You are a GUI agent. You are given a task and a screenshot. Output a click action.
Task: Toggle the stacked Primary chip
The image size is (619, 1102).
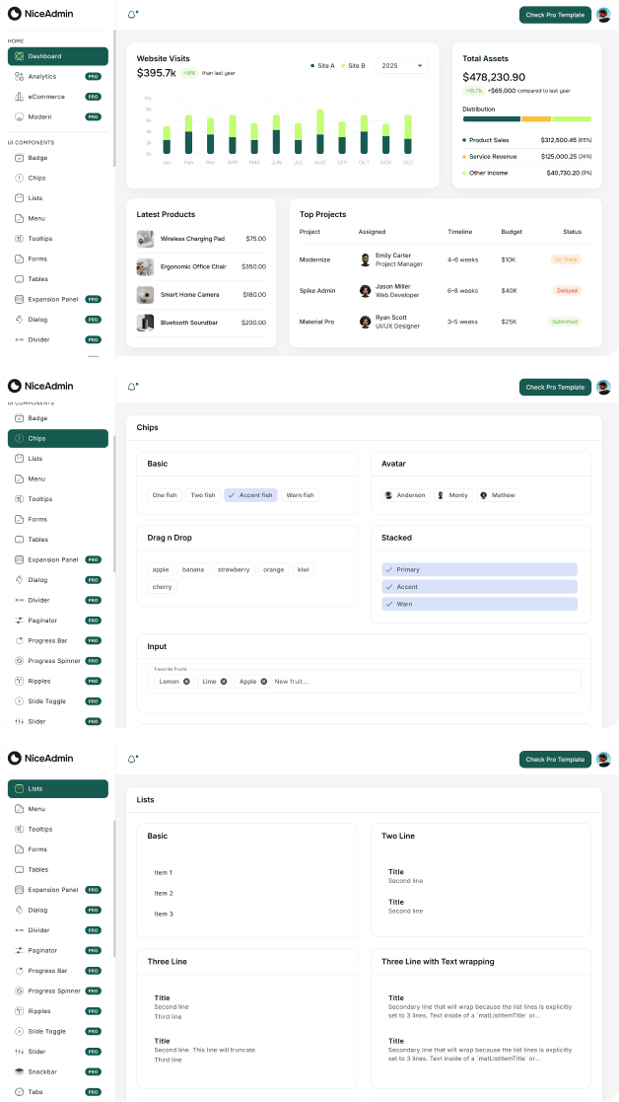(479, 569)
